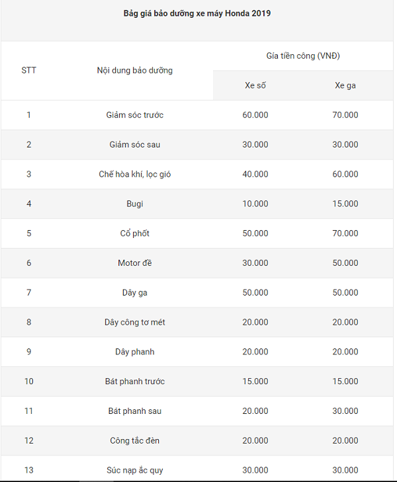Click the "Dây phanh" row label
Screen dimensions: 397x482
[135, 352]
